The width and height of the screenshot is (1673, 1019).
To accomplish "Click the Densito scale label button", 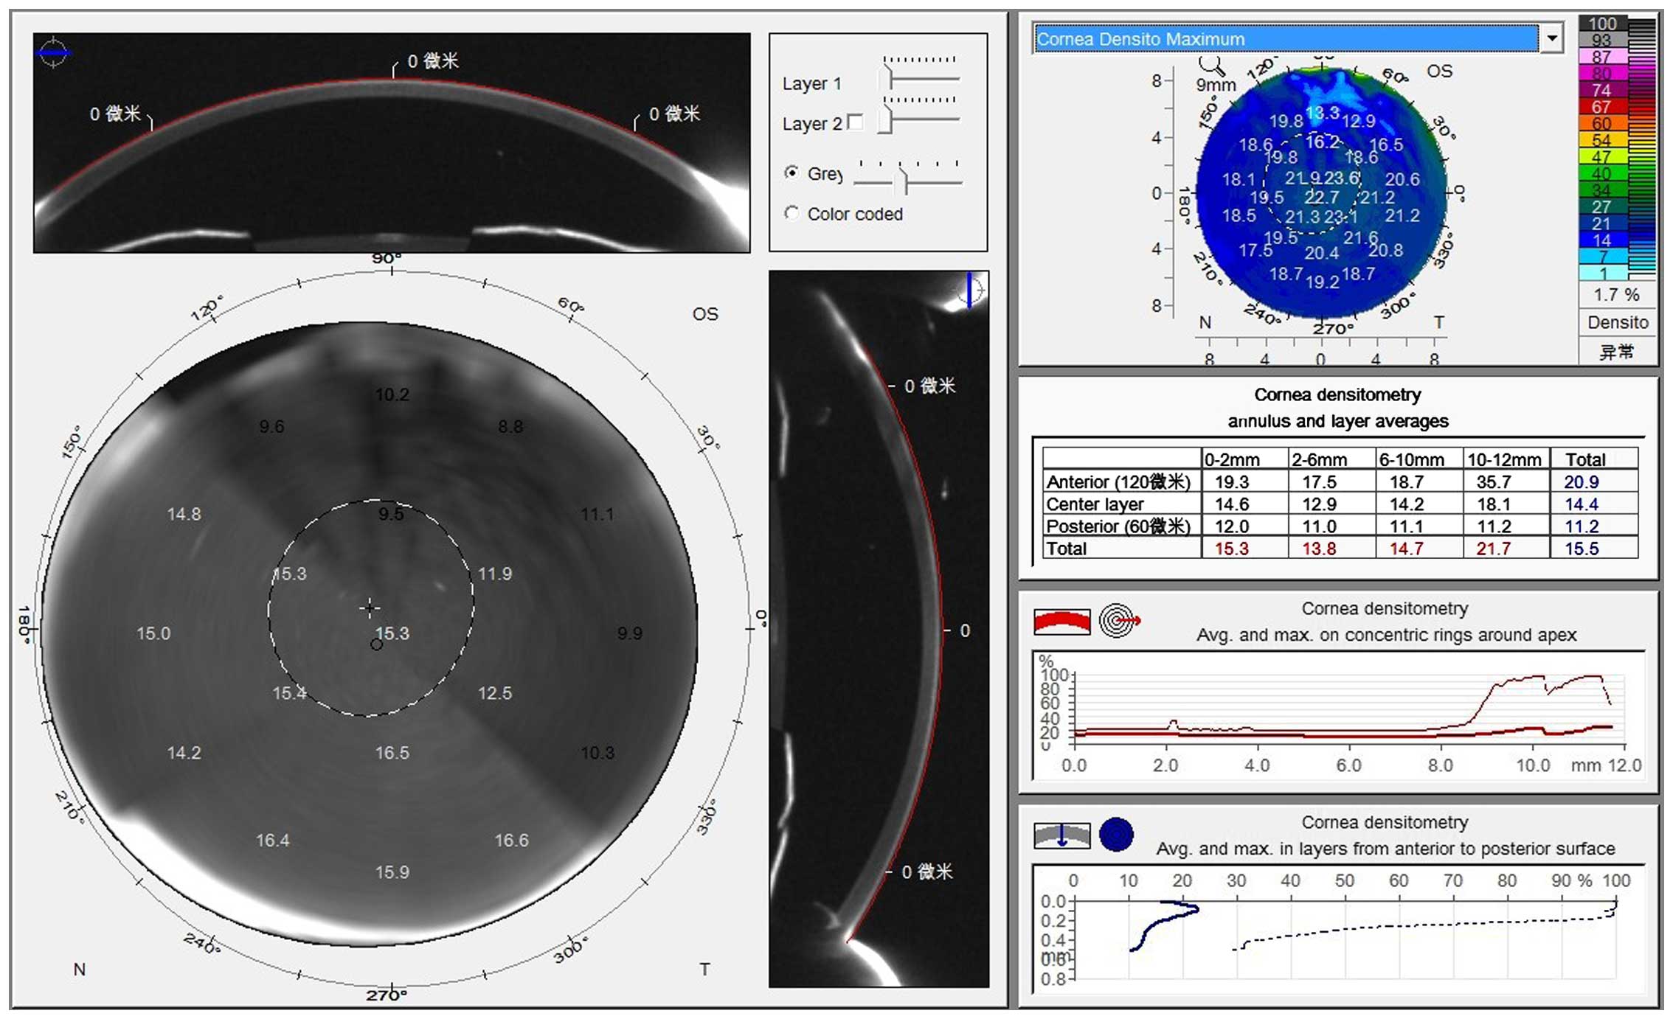I will [1617, 322].
